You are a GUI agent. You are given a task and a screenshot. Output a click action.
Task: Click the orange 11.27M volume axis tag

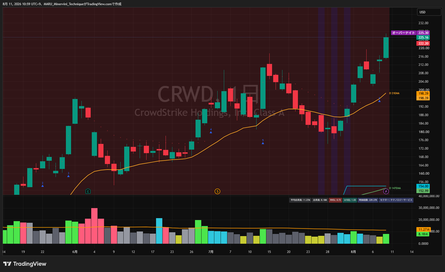(x=423, y=229)
